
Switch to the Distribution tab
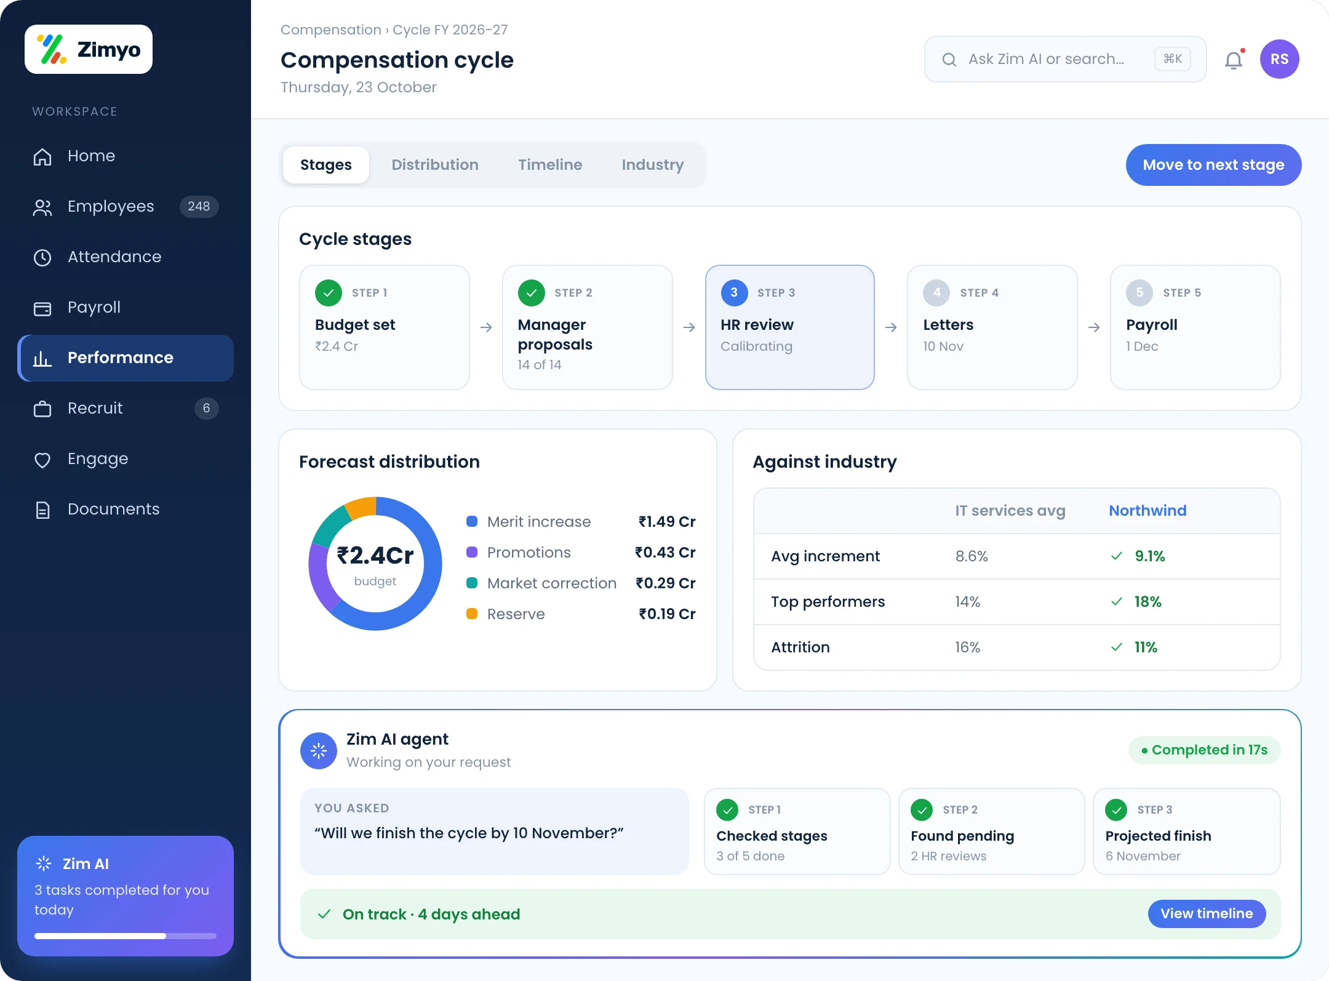click(x=435, y=165)
